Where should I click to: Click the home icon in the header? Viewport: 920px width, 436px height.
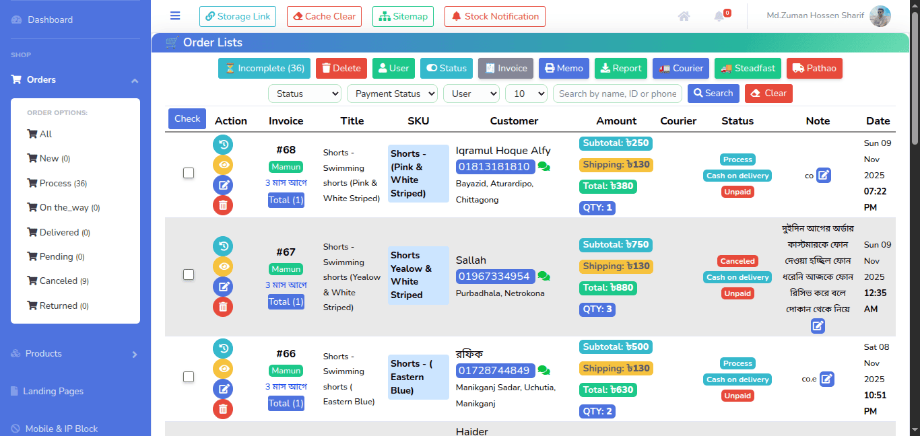click(x=684, y=16)
